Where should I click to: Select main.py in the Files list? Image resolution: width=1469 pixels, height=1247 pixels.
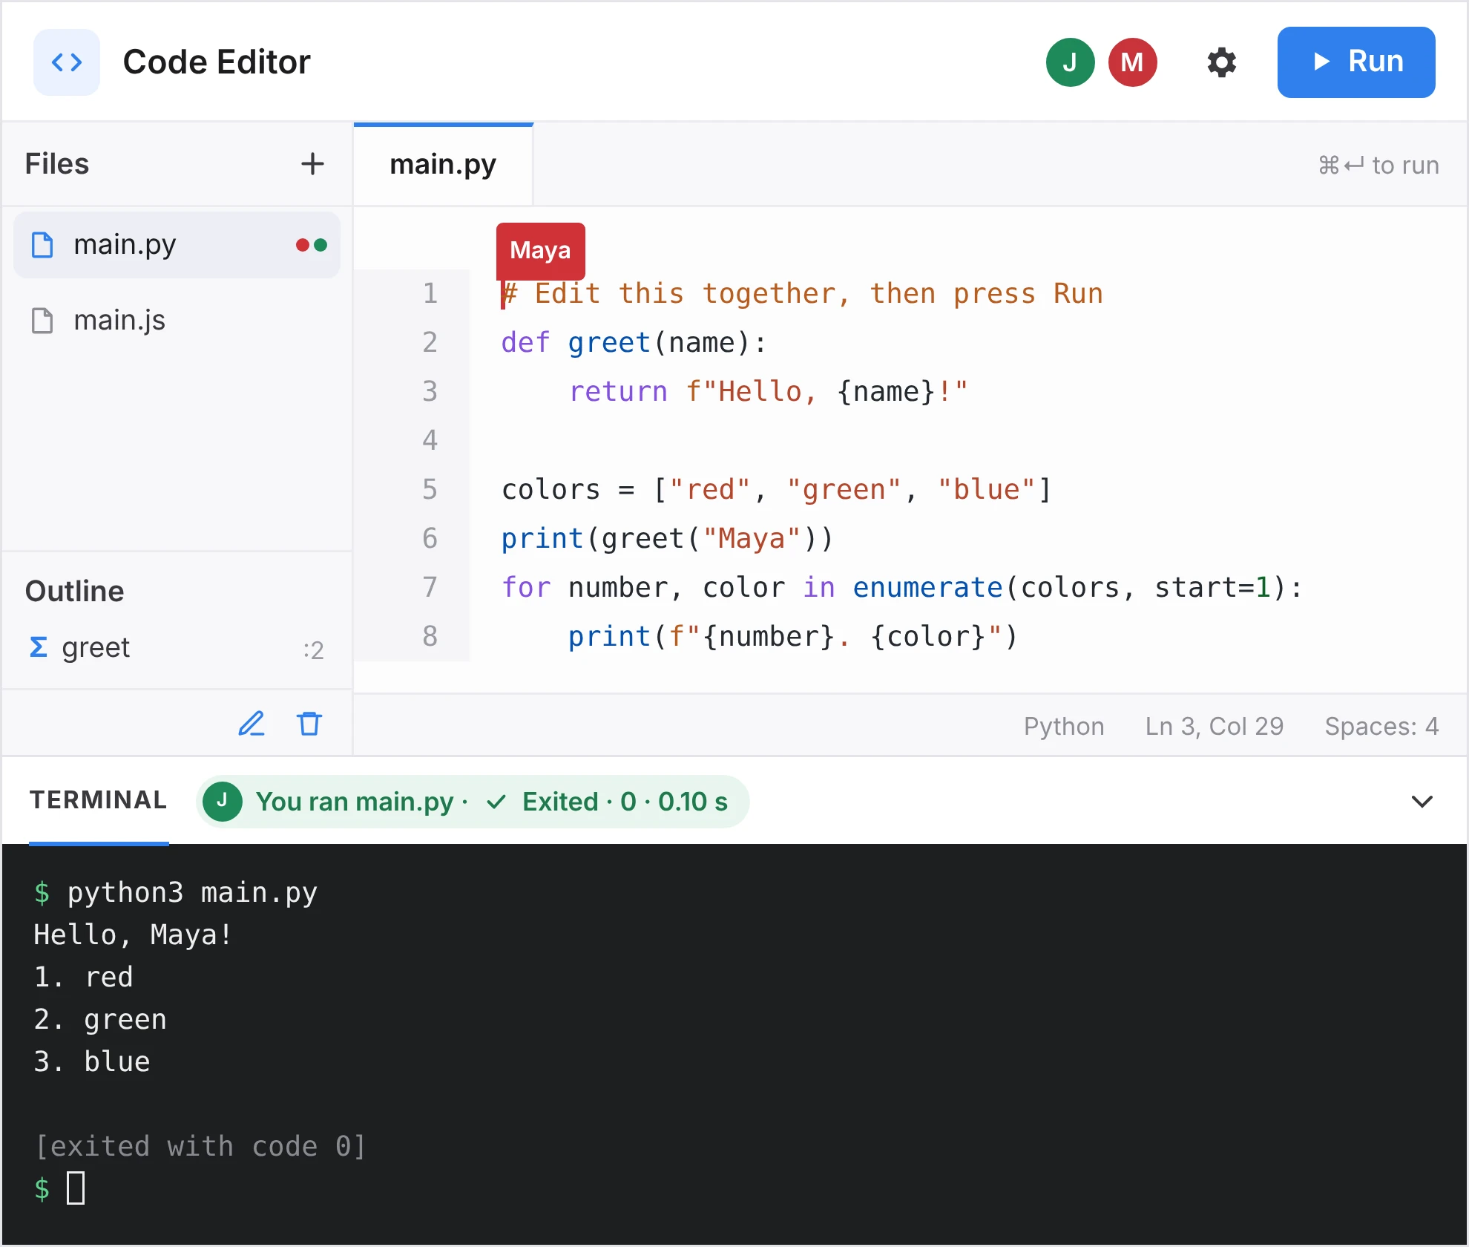[x=177, y=245]
